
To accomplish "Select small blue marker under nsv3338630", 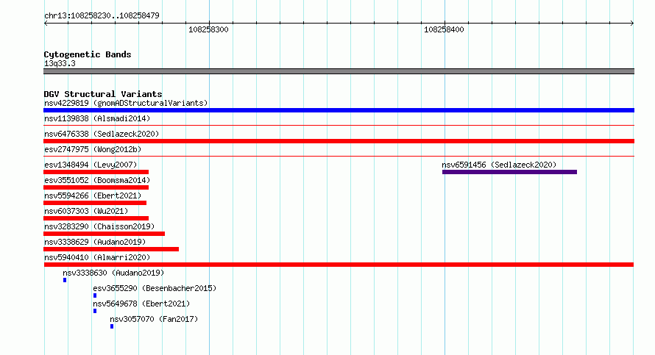I will 65,280.
